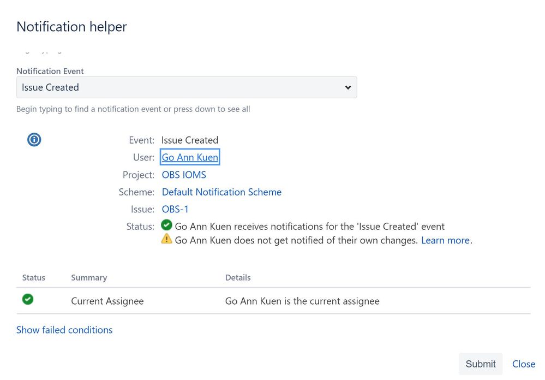
Task: Select the Current Assignee summary cell
Action: click(107, 301)
